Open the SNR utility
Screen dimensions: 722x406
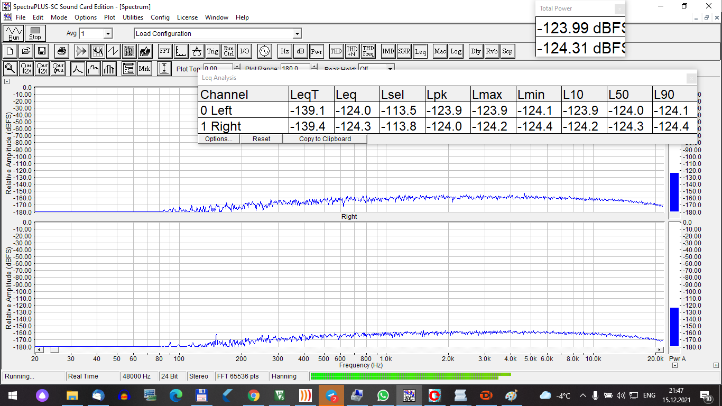tap(404, 51)
